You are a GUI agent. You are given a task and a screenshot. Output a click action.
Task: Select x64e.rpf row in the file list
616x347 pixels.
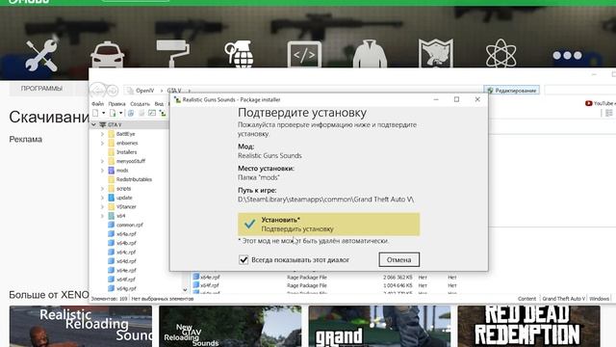point(325,277)
